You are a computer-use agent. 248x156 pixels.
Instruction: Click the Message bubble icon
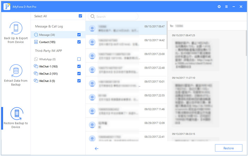[x=36, y=35]
